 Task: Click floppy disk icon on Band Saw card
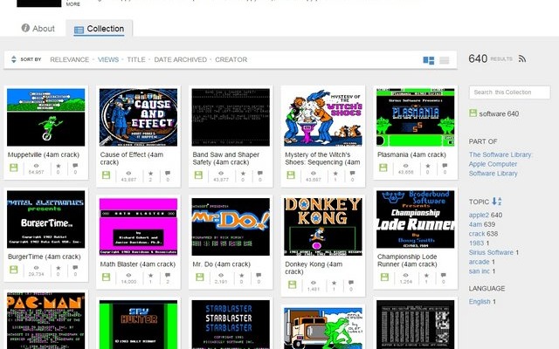click(x=198, y=174)
